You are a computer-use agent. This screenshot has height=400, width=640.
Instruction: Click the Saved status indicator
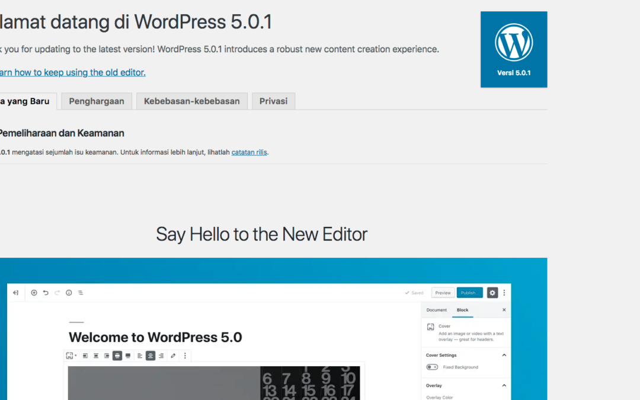(414, 293)
